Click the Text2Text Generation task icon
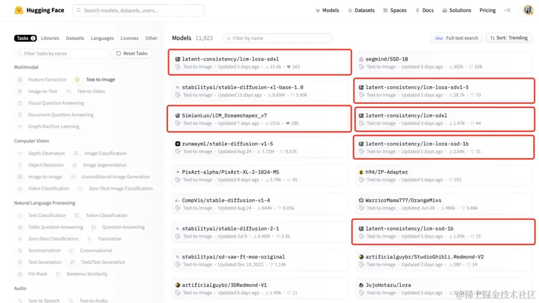The width and height of the screenshot is (539, 303). click(x=72, y=262)
